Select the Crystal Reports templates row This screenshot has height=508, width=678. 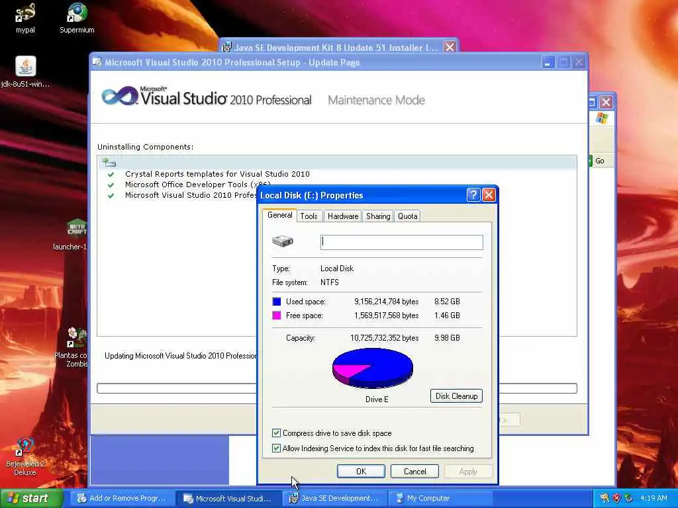(x=217, y=174)
